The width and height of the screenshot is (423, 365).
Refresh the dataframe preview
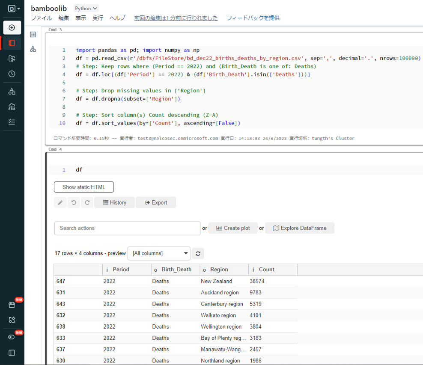(198, 253)
